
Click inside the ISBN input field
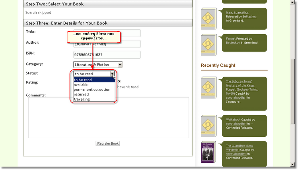[107, 55]
